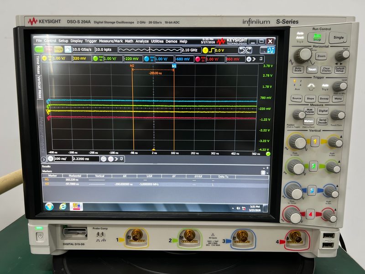This screenshot has height=274, width=365.
Task: Click the M1 marker handle on graph
Action: (174, 66)
